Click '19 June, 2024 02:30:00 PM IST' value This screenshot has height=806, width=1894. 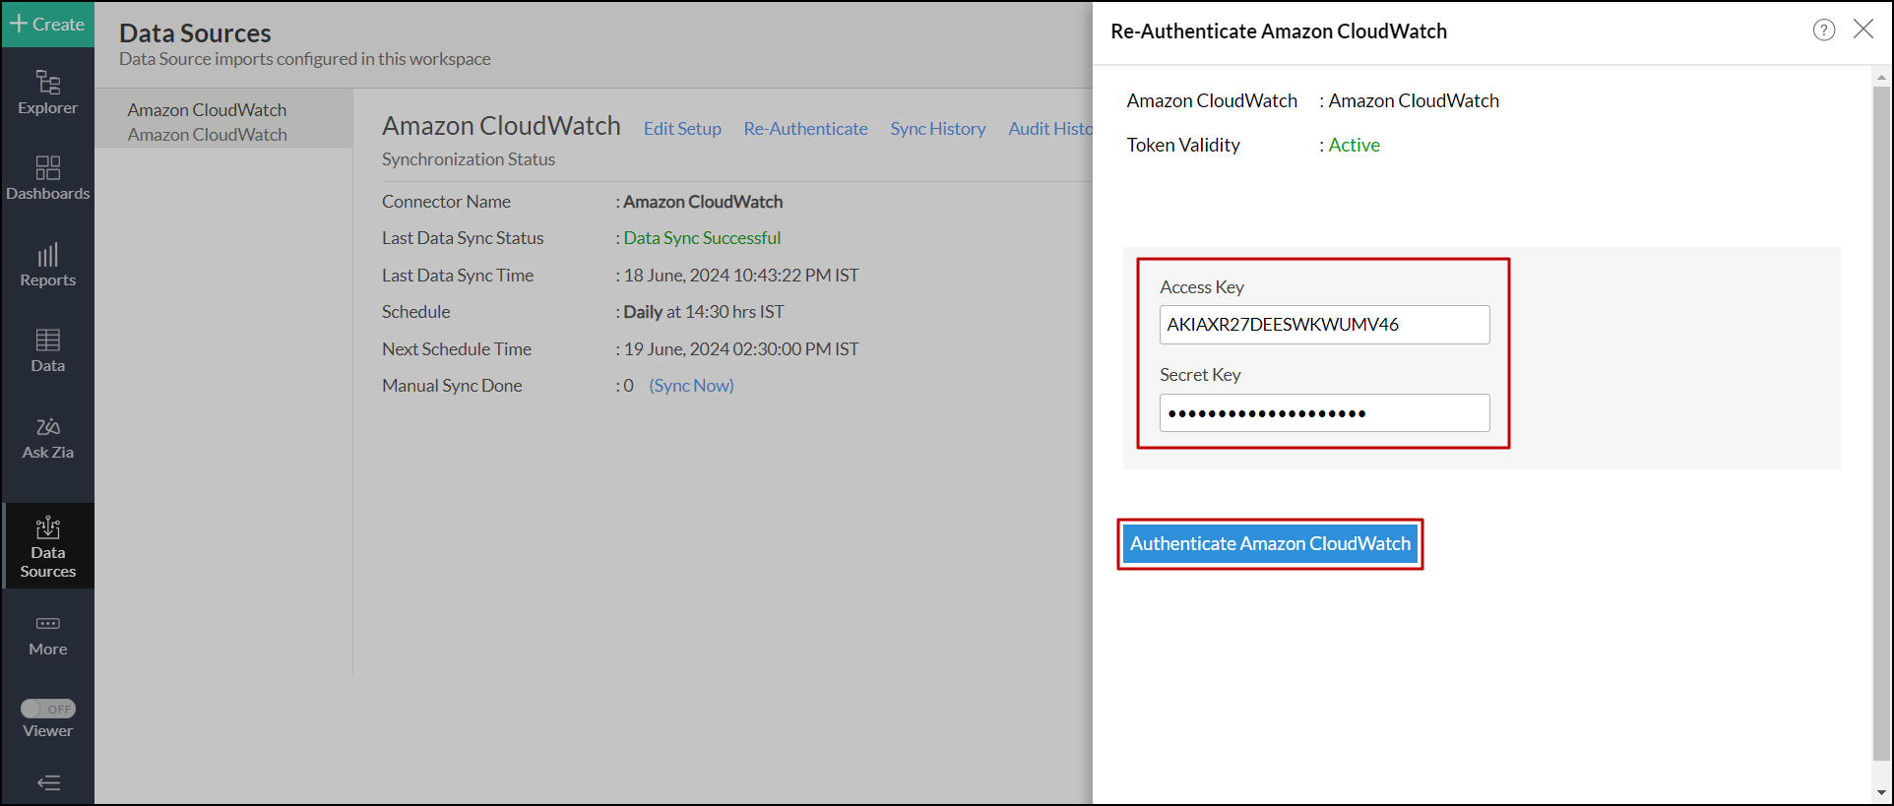tap(741, 349)
